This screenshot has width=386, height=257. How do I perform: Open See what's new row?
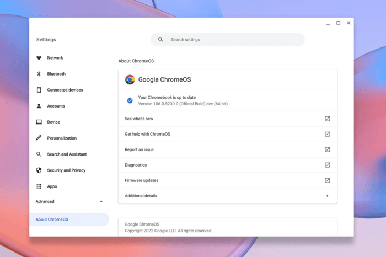coord(228,119)
